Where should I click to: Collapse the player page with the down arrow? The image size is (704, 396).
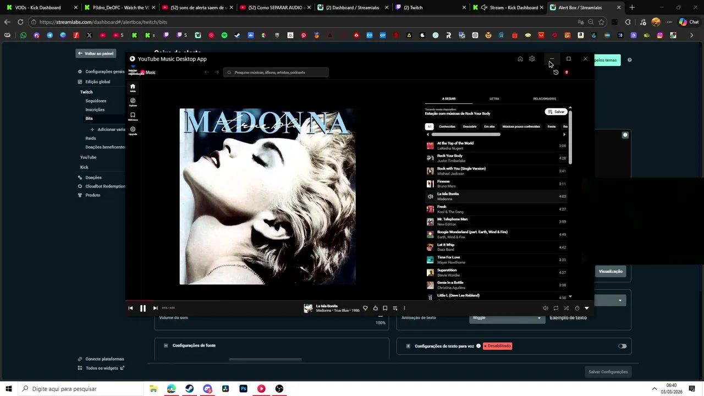pos(587,308)
